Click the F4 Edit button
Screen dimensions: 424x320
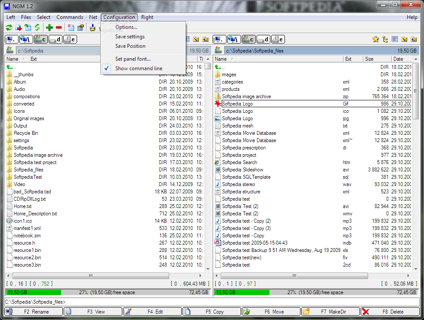(152, 311)
